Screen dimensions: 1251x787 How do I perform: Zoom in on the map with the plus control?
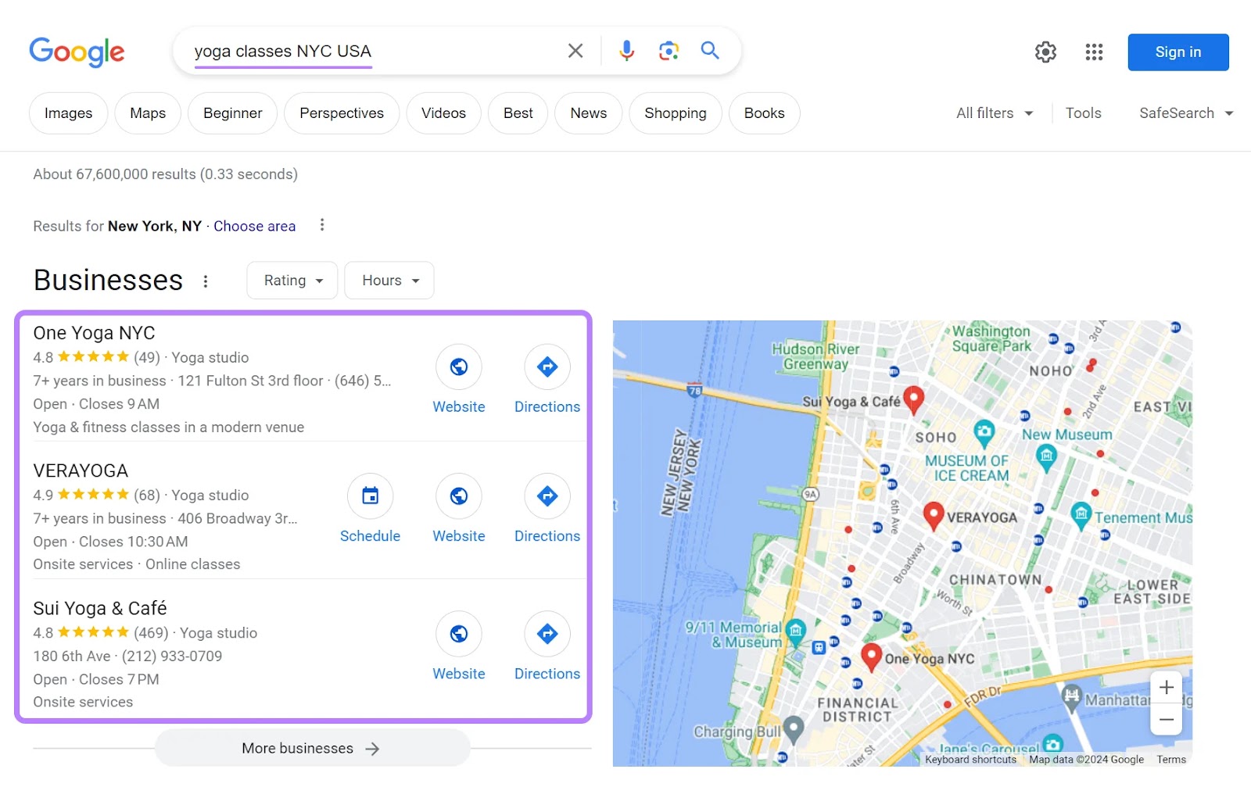(x=1166, y=687)
